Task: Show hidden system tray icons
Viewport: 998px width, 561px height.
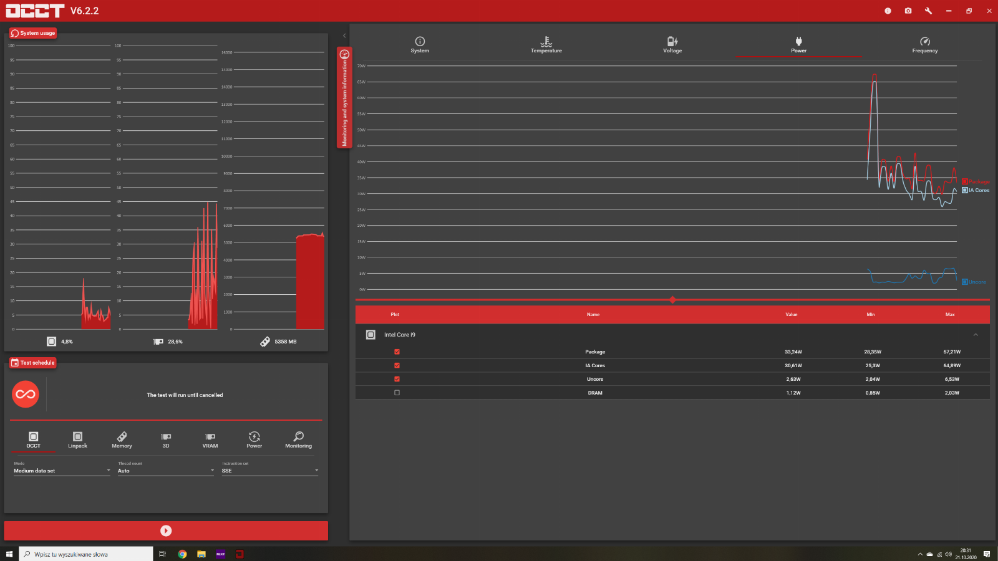Action: point(919,554)
